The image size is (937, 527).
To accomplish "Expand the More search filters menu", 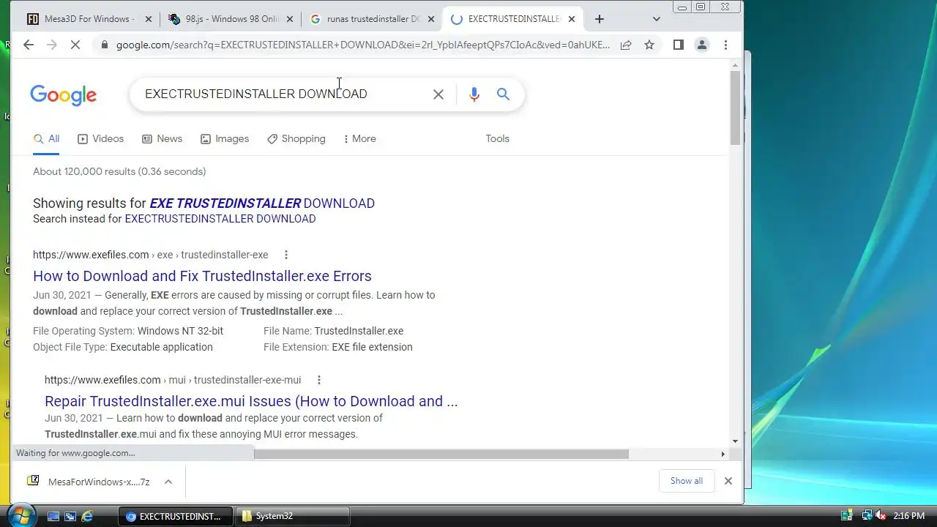I will (x=359, y=138).
